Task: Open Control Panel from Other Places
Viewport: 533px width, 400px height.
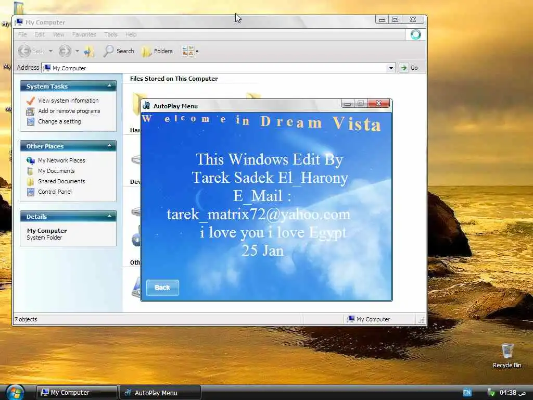Action: pos(55,192)
